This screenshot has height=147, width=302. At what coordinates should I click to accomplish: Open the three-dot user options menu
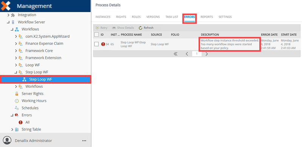pyautogui.click(x=84, y=141)
